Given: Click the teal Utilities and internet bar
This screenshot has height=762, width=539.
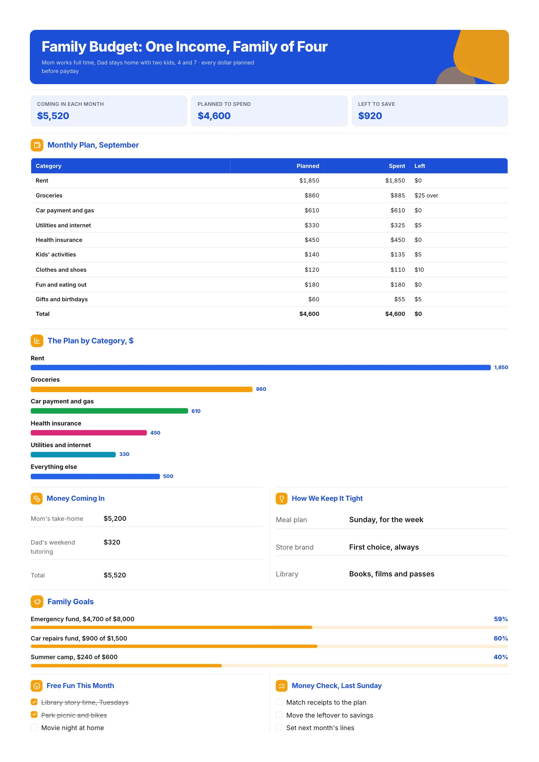Looking at the screenshot, I should click(73, 455).
